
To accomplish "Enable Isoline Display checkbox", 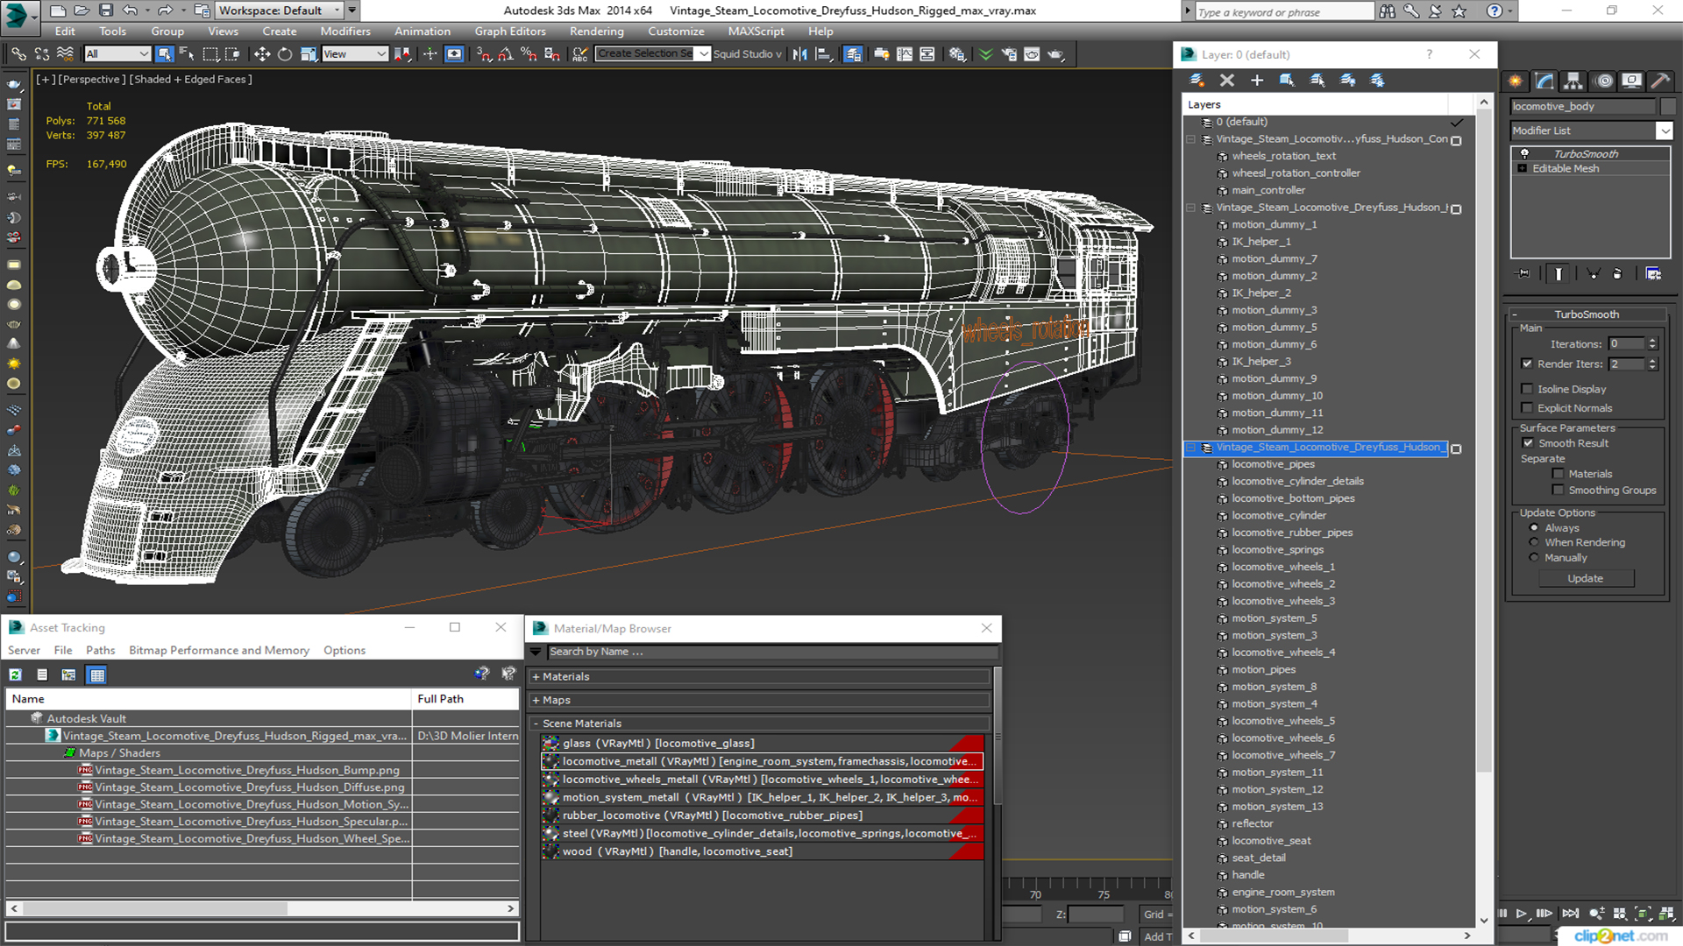I will [1527, 389].
